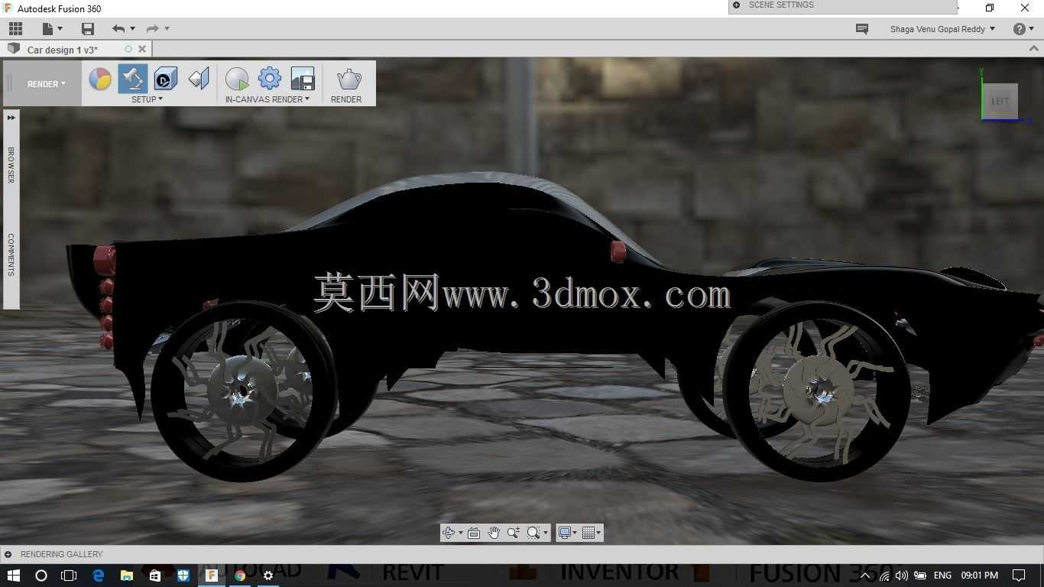Screen dimensions: 1044x587
Task: Expand the SETUP panel dropdown
Action: coord(147,99)
